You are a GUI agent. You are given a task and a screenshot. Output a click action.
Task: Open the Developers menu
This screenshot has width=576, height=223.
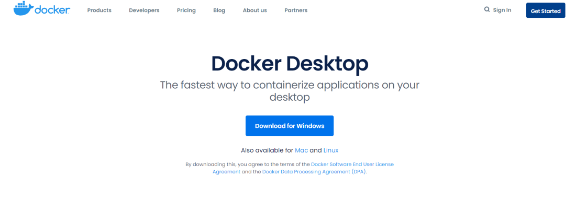[144, 10]
